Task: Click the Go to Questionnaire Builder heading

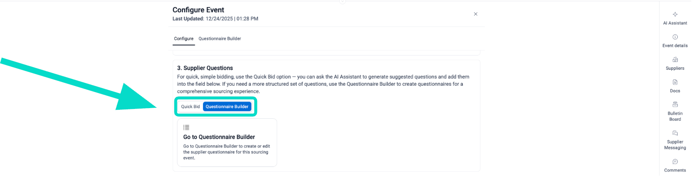Action: point(219,137)
